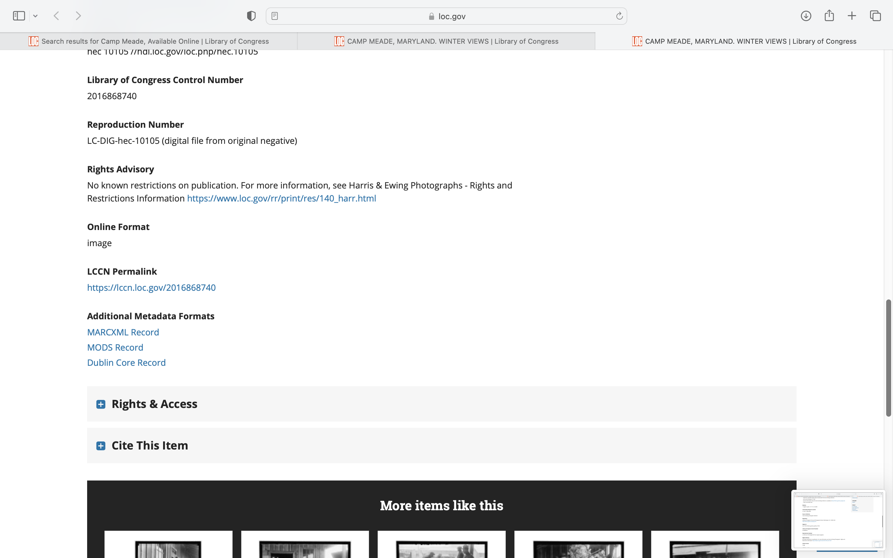Toggle the Safari sidebar icon
The image size is (893, 558).
click(x=19, y=16)
